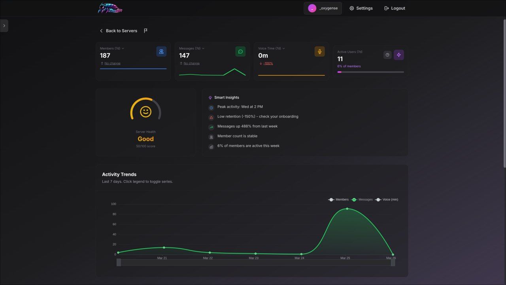506x285 pixels.
Task: Click the left handle of chart range slider
Action: 119,262
